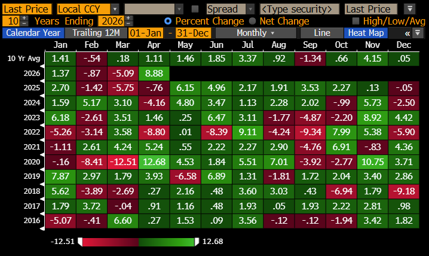Enable the High/Low/Avg checkbox
The image size is (429, 256).
point(357,21)
